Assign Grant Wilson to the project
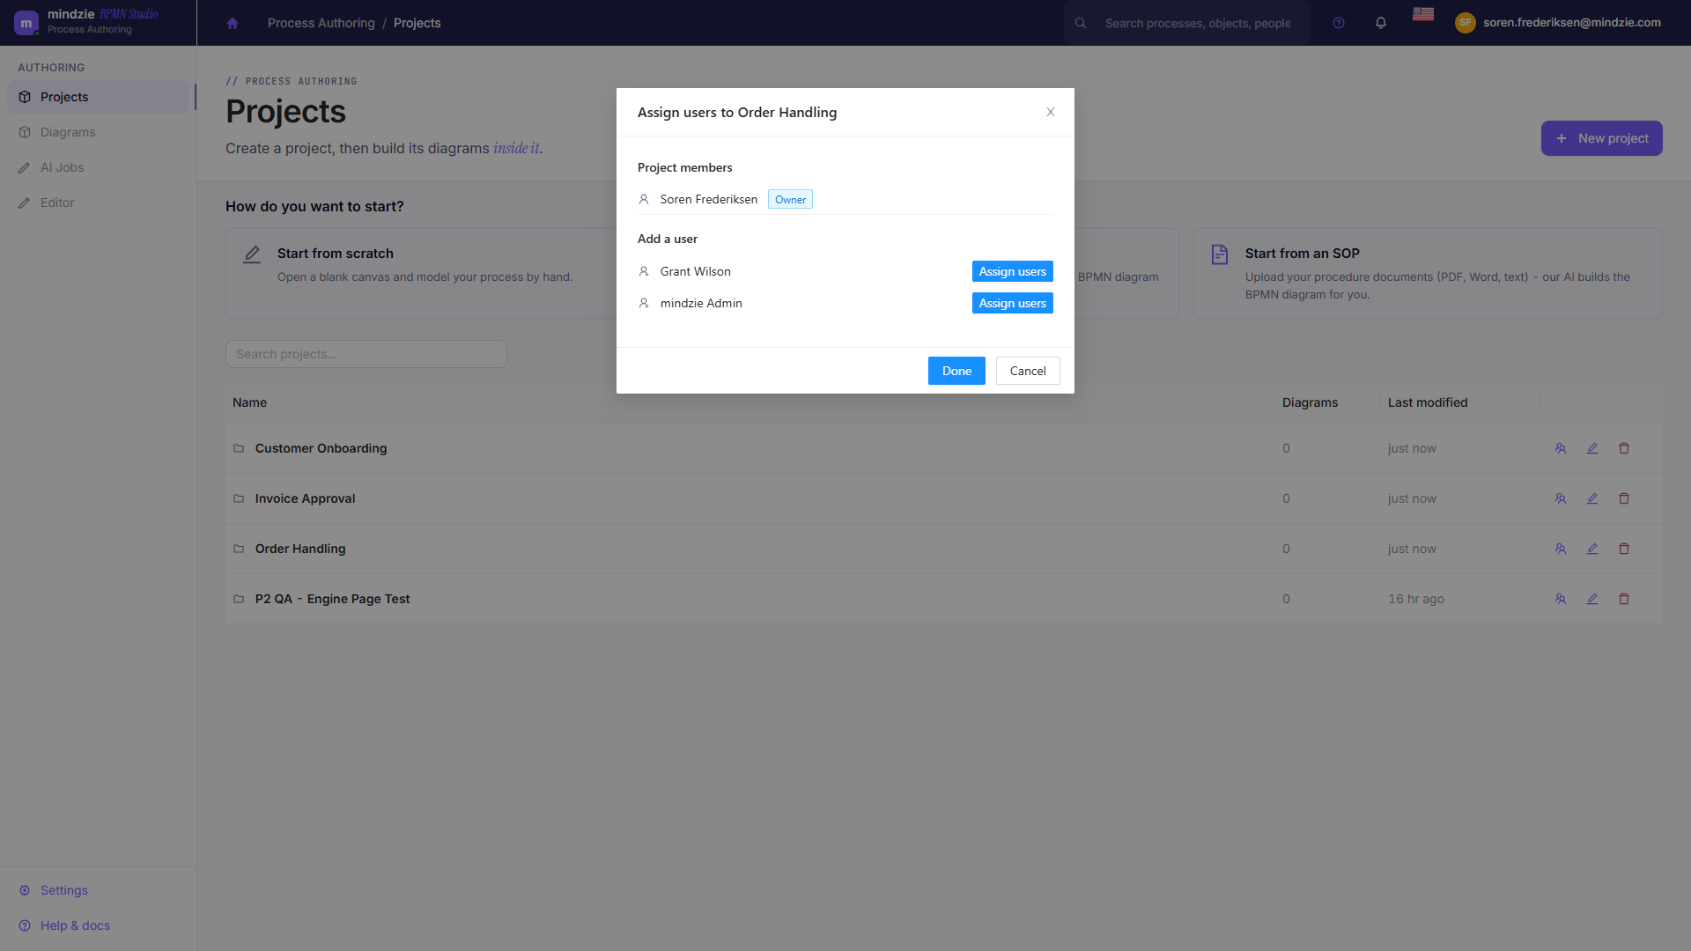 tap(1012, 271)
